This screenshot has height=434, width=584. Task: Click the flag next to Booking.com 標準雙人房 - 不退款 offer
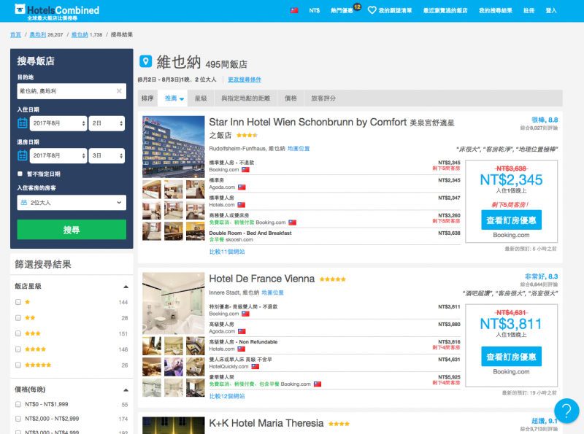[x=245, y=170]
